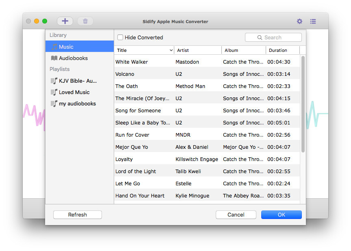Click inside the Search field
This screenshot has width=351, height=251.
click(x=276, y=37)
